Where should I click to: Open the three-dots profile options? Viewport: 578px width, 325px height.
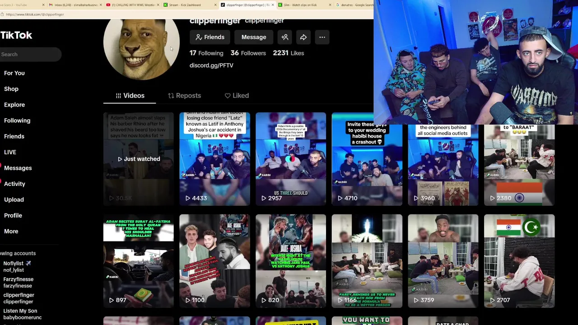click(x=322, y=37)
